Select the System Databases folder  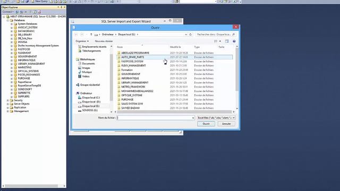tap(27, 24)
